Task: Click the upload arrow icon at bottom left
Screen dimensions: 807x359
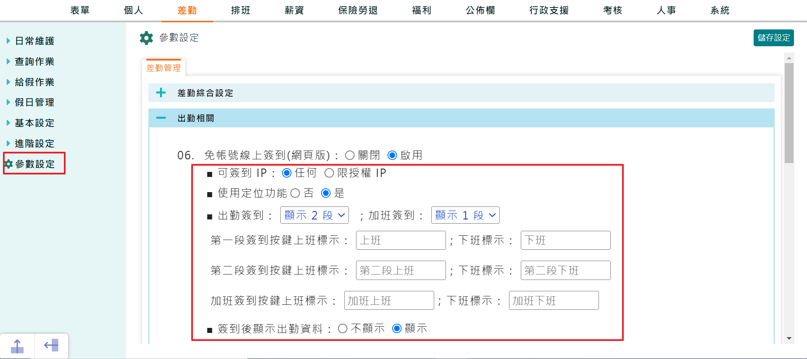Action: coord(17,346)
